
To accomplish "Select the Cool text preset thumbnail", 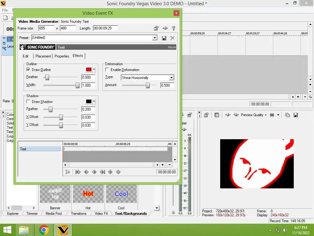I will [121, 194].
